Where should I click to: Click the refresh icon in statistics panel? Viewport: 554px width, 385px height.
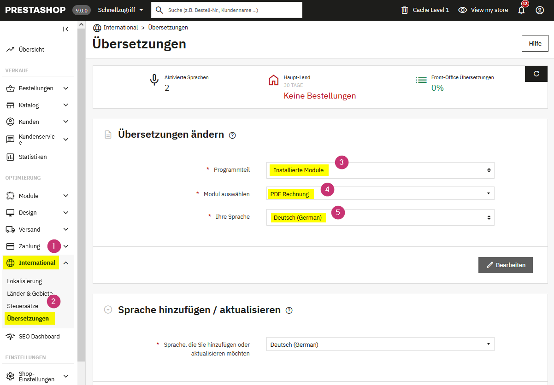[536, 74]
